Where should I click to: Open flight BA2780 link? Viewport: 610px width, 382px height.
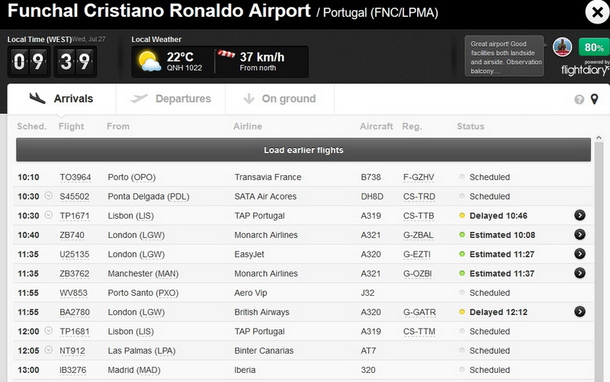pos(74,313)
